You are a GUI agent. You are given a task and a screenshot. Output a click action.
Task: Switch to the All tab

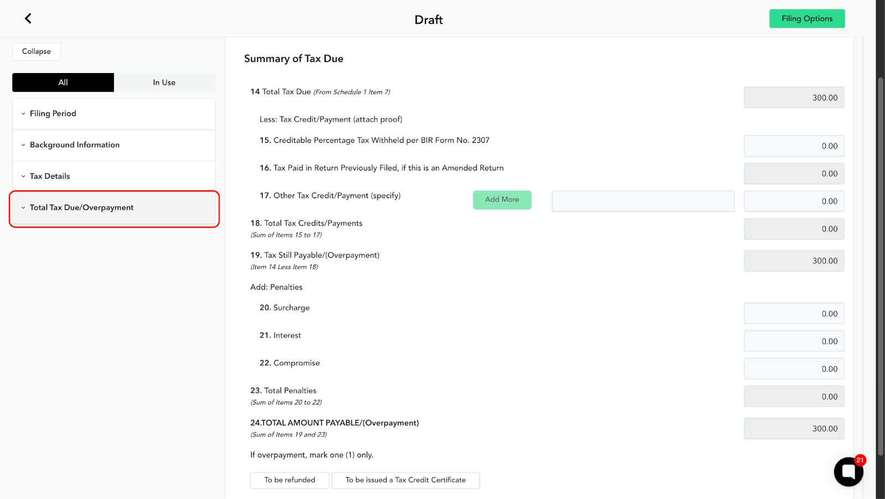click(63, 82)
